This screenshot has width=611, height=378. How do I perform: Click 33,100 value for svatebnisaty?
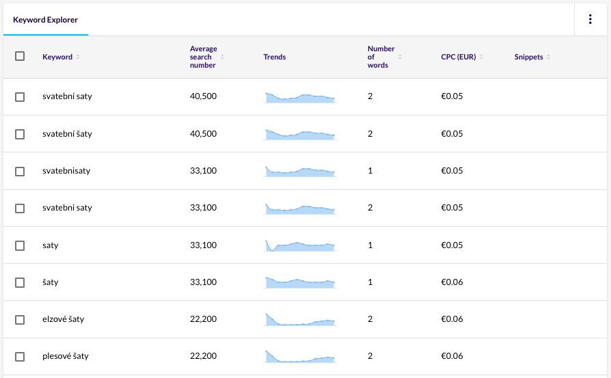[x=203, y=171]
